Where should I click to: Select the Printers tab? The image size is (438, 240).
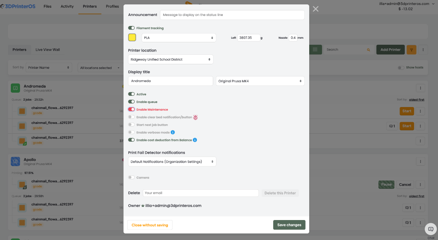[19, 50]
